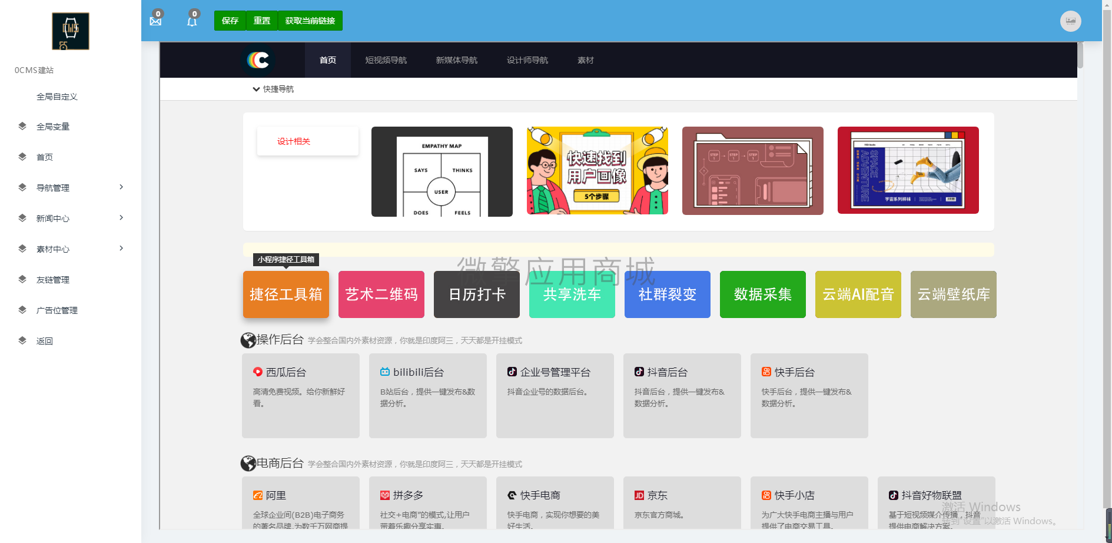The width and height of the screenshot is (1112, 543).
Task: Open 友链管理 in the sidebar
Action: coord(53,280)
